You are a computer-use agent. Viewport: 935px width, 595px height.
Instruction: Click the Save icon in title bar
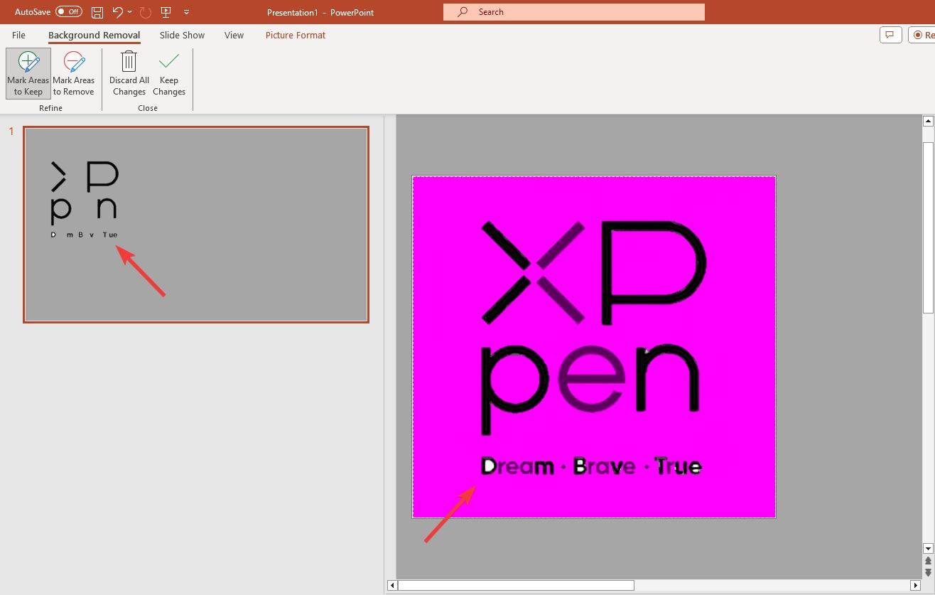tap(97, 12)
